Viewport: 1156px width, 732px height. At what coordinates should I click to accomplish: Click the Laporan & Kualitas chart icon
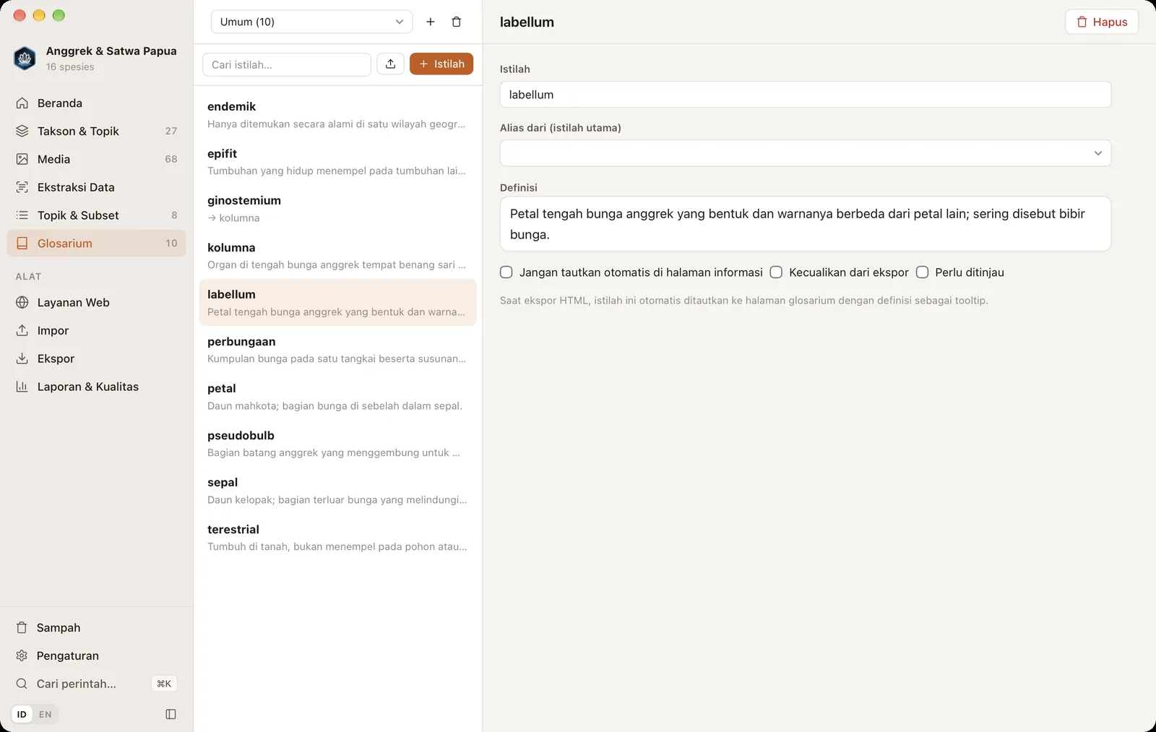(x=22, y=387)
